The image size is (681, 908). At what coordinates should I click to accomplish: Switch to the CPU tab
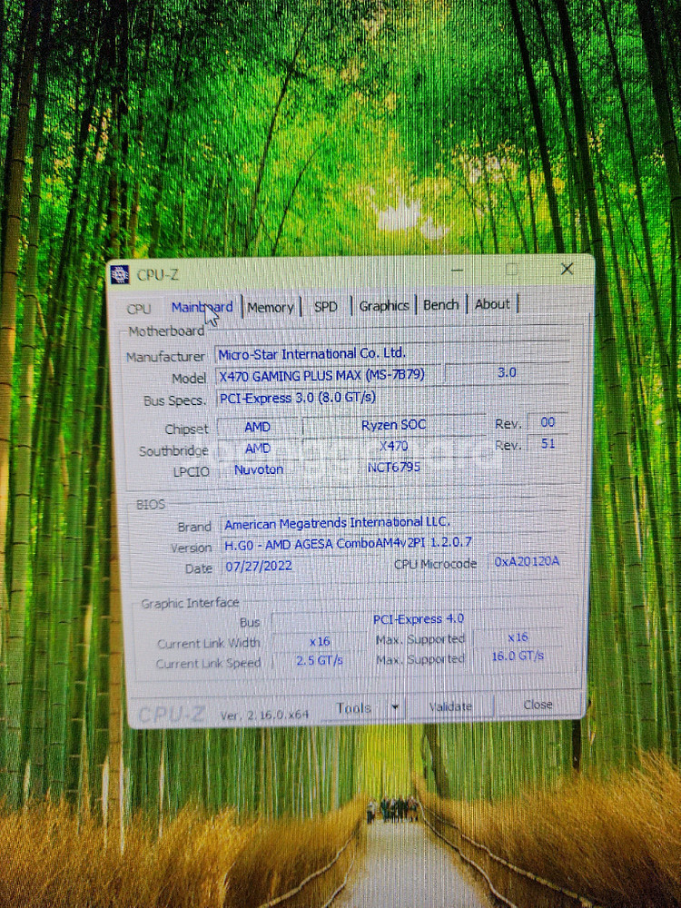tap(139, 309)
